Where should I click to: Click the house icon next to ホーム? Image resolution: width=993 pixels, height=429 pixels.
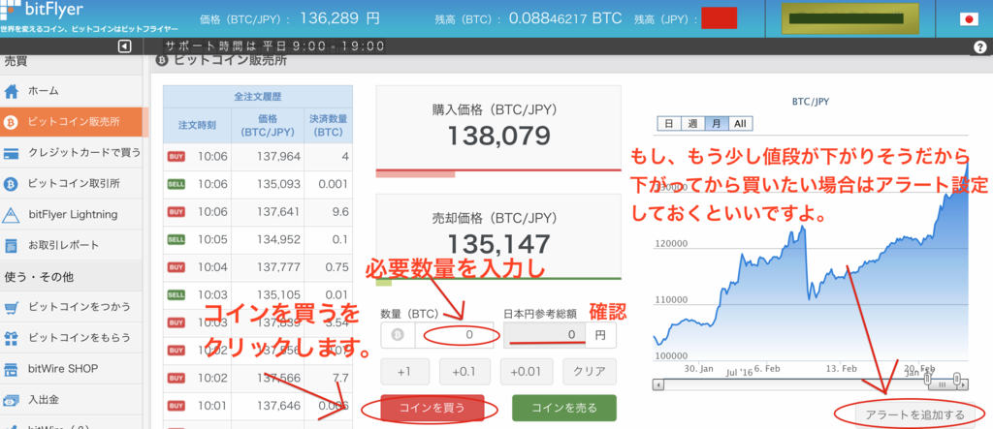[12, 92]
